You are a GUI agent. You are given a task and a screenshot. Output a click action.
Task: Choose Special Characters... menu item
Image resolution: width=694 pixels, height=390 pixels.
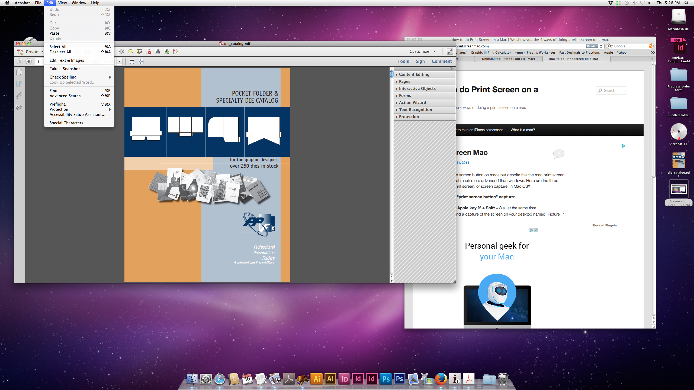click(79, 123)
